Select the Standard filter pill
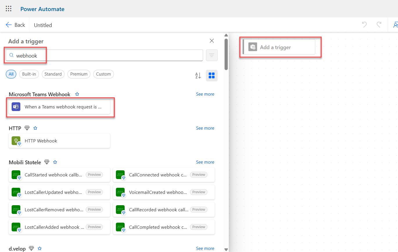The width and height of the screenshot is (398, 252). pos(53,74)
